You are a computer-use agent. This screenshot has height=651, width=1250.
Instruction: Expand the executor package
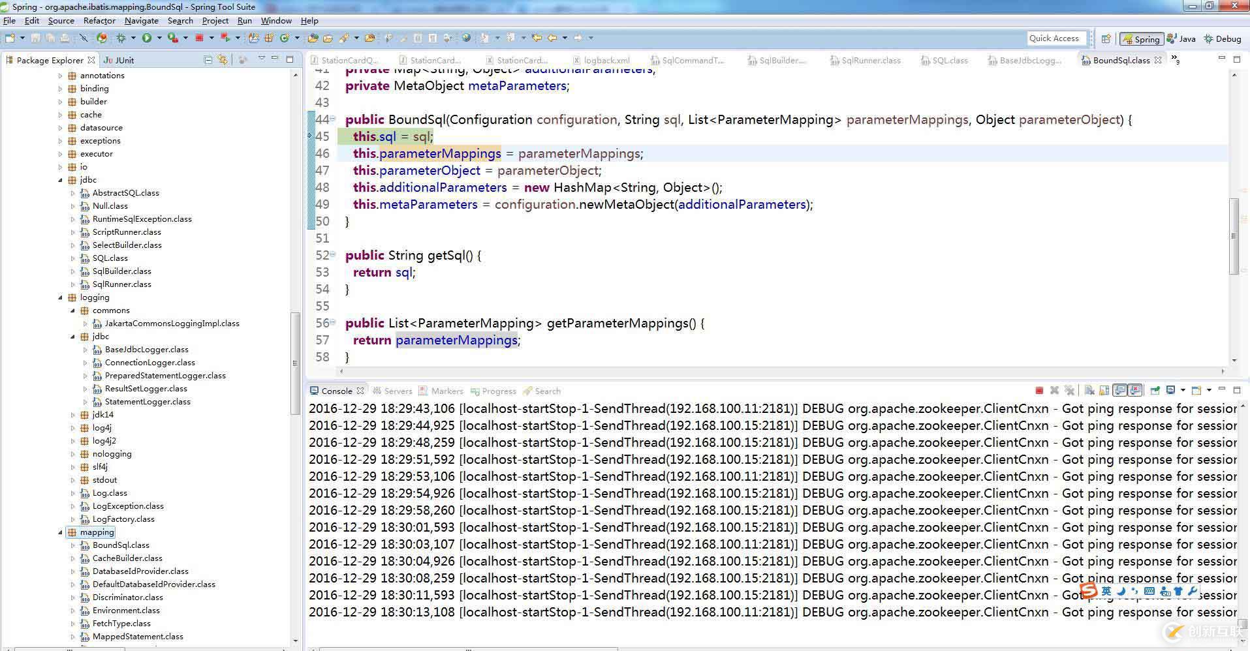[61, 154]
